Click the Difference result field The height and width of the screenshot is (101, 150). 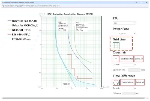[128, 93]
